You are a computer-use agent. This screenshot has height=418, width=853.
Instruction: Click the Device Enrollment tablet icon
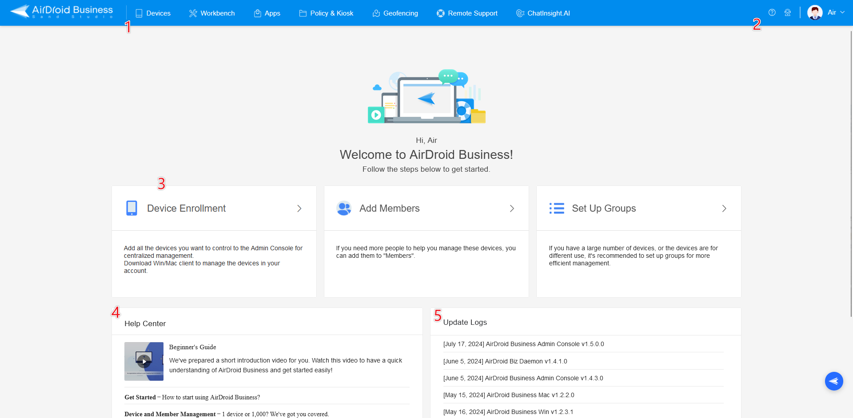(x=132, y=208)
